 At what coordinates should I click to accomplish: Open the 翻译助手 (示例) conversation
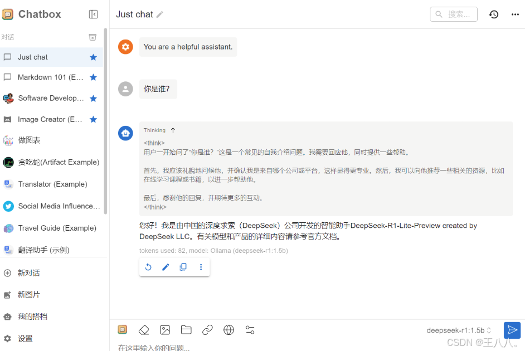pyautogui.click(x=52, y=250)
